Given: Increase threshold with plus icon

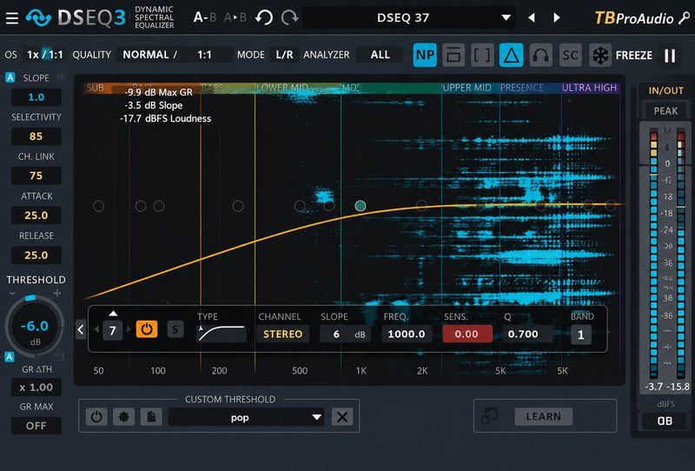Looking at the screenshot, I should (x=56, y=293).
